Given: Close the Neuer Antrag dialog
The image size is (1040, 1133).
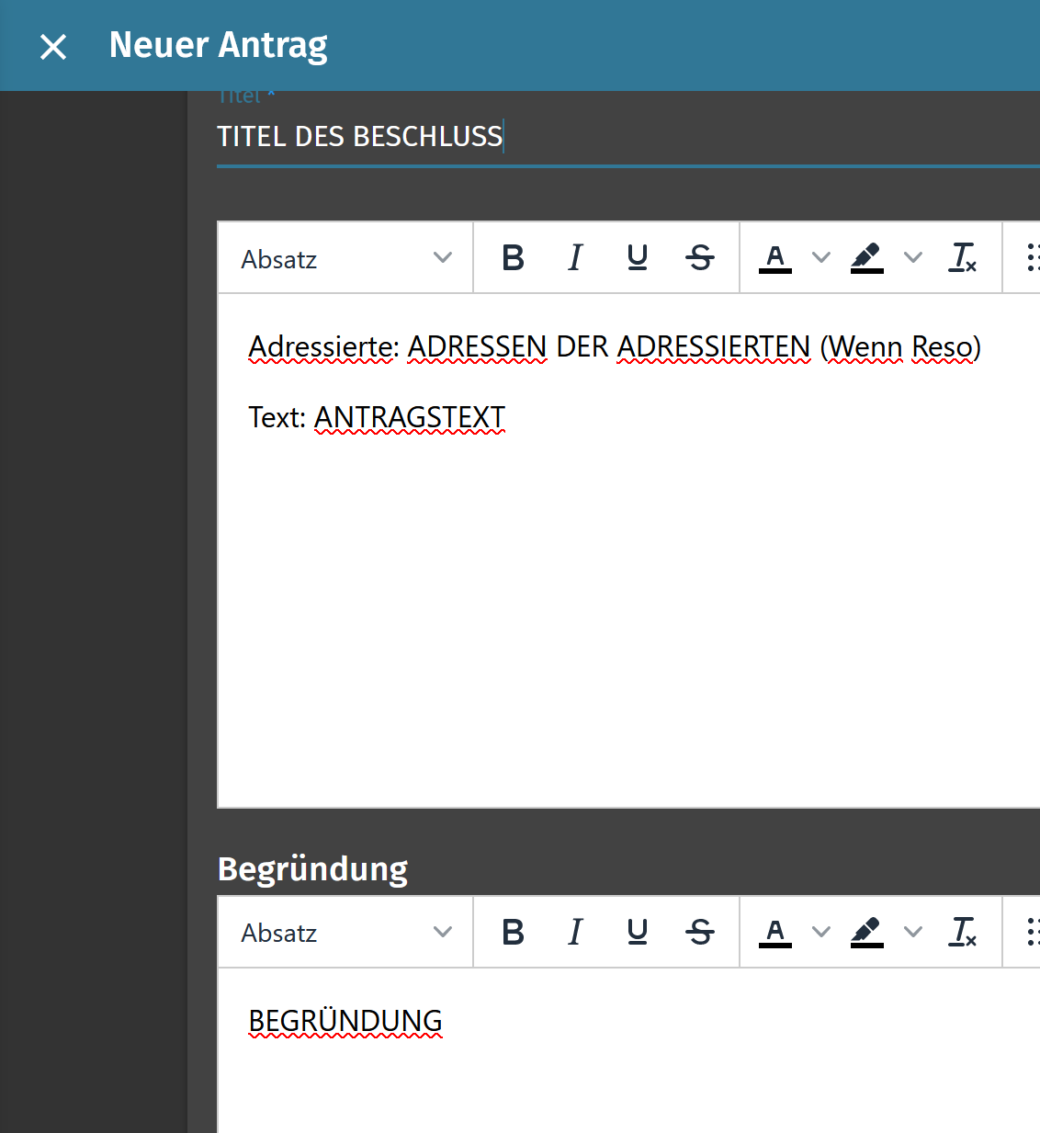Looking at the screenshot, I should click(53, 46).
